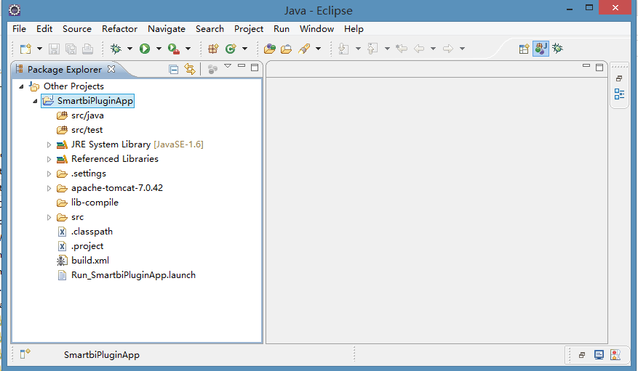Open the Window menu

[x=316, y=29]
